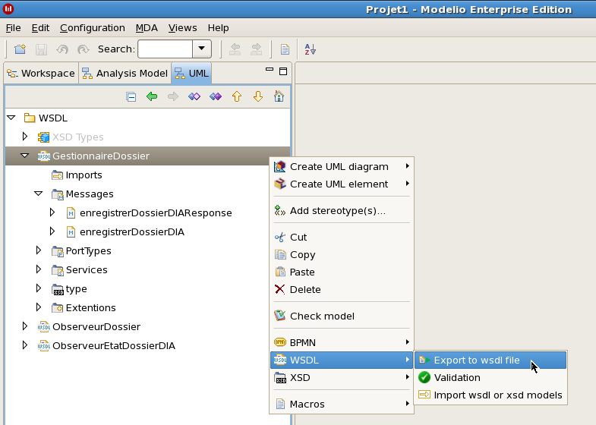Open Create UML diagram submenu
Viewport: 596px width, 425px height.
pos(342,166)
